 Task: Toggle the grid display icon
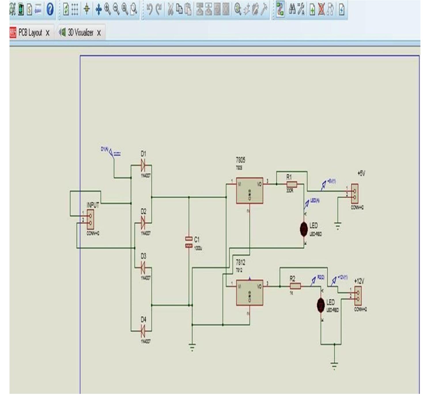(74, 9)
